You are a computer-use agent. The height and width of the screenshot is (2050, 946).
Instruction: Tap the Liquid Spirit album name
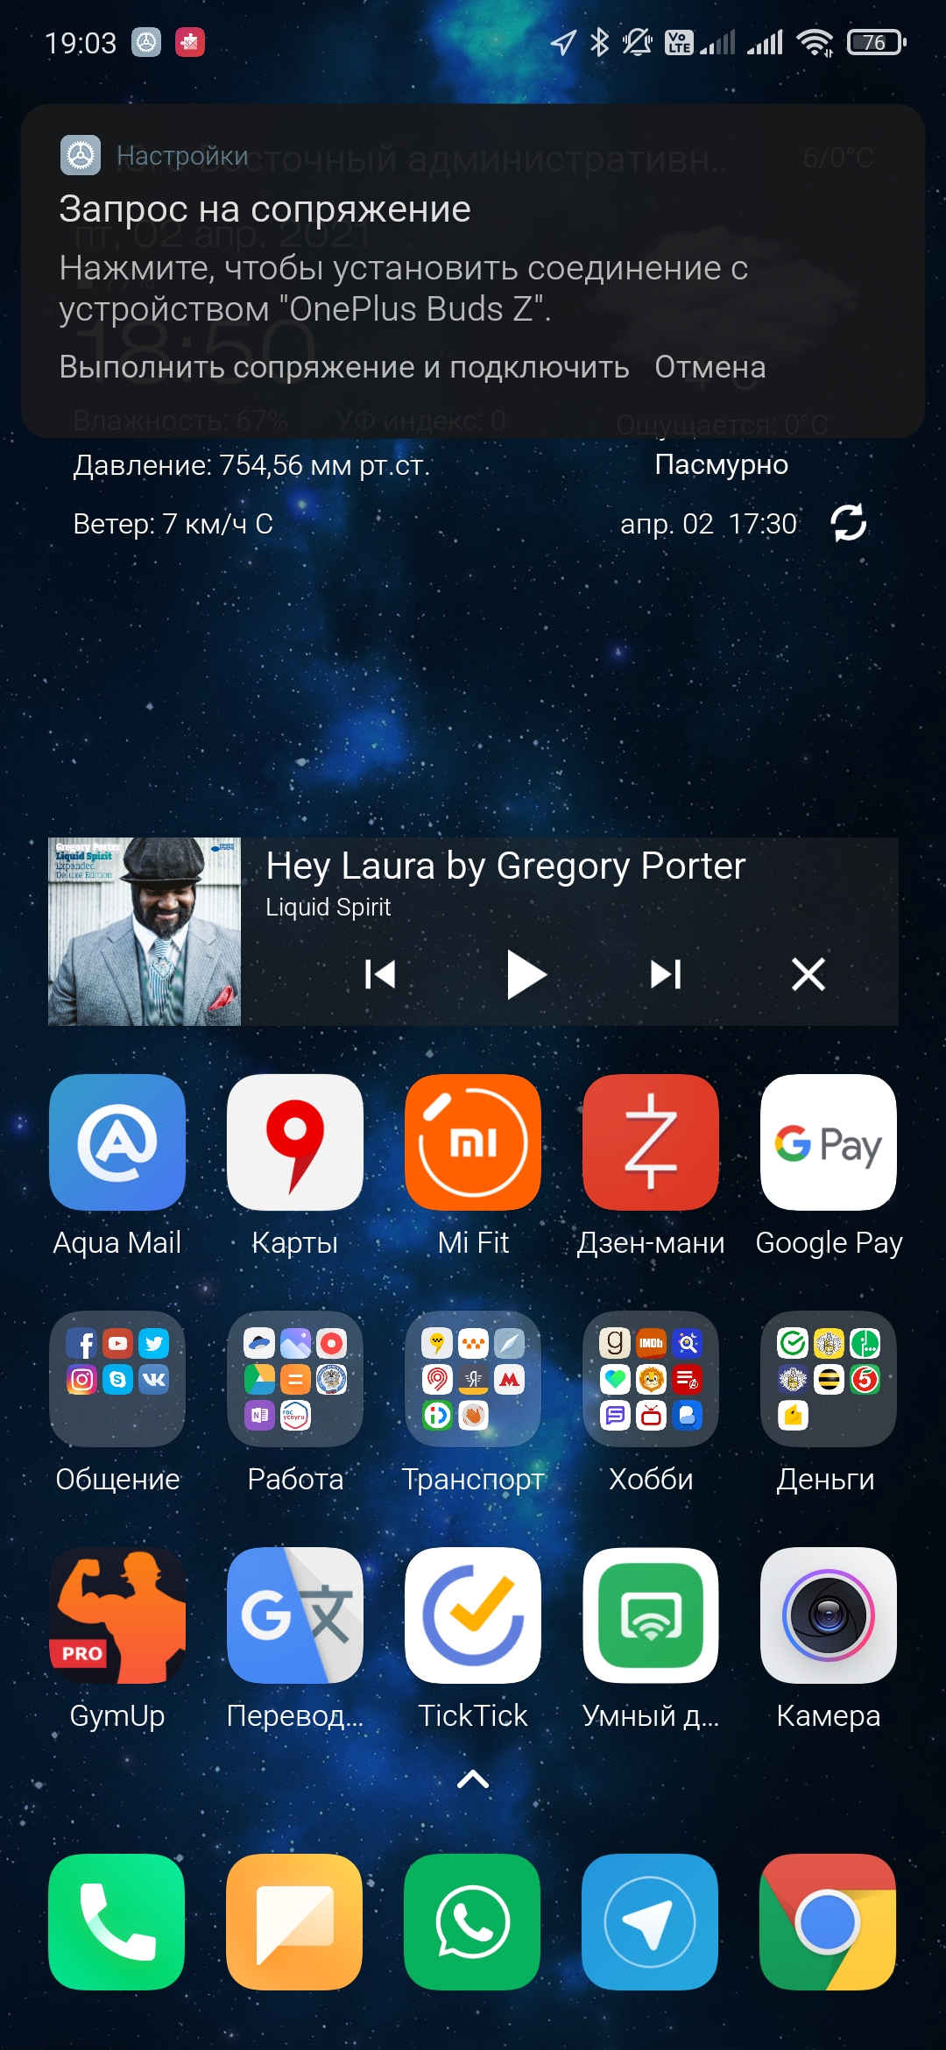point(328,908)
